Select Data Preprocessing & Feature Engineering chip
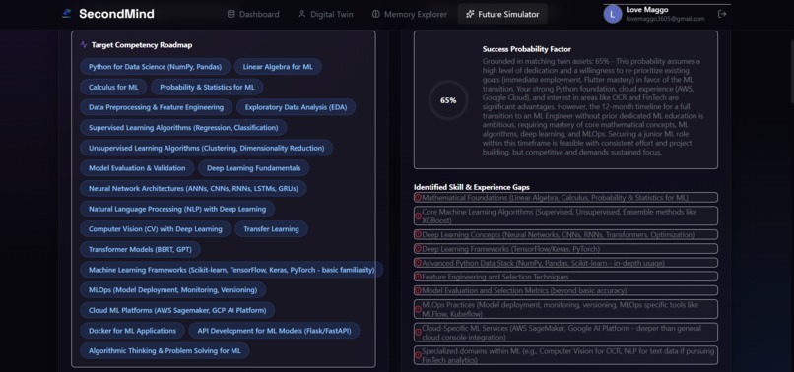Viewport: 794px width, 372px height. 156,107
